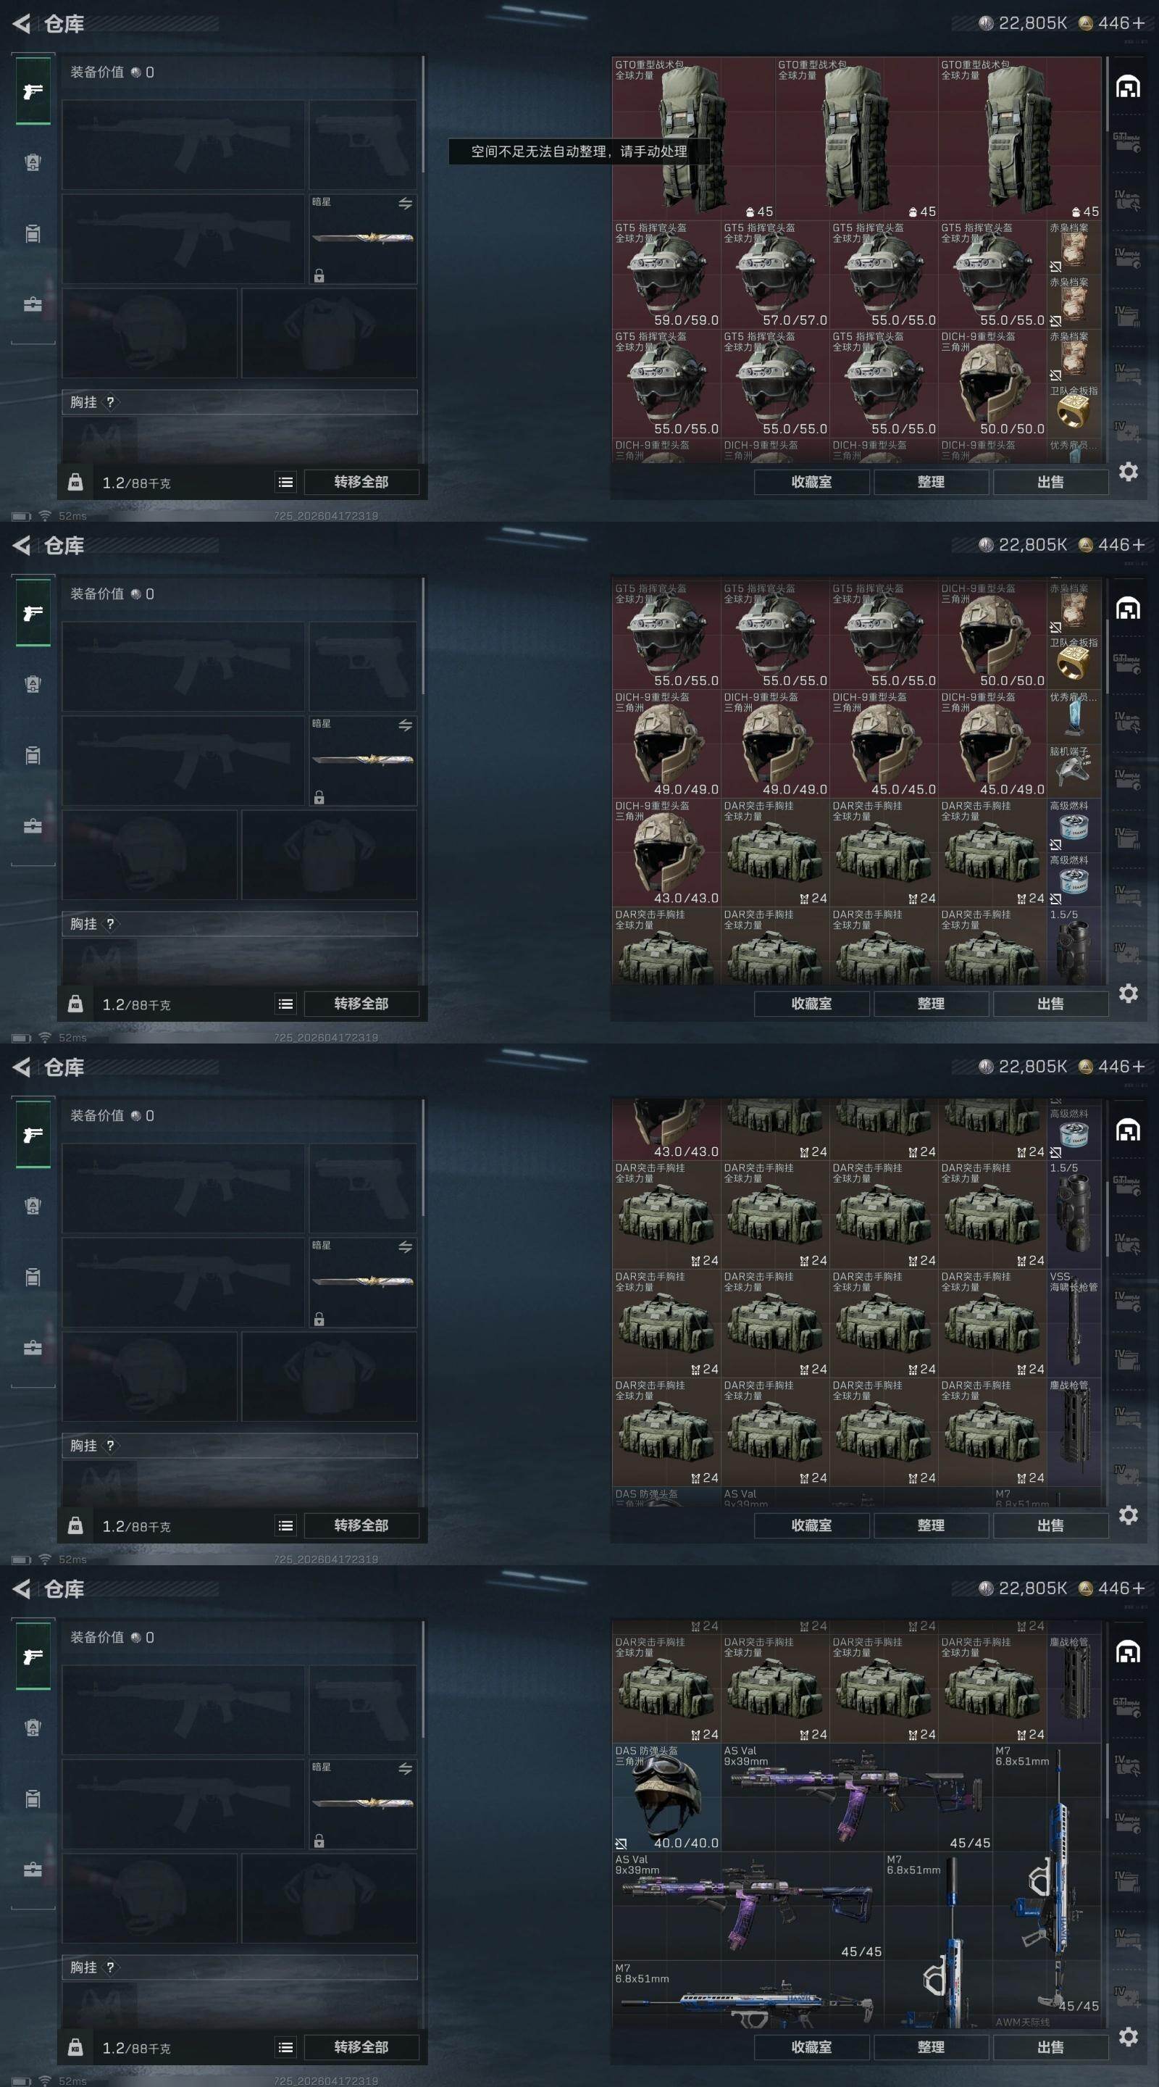This screenshot has height=2087, width=1159.
Task: Open the list menu left of 转移全部
Action: pos(285,482)
